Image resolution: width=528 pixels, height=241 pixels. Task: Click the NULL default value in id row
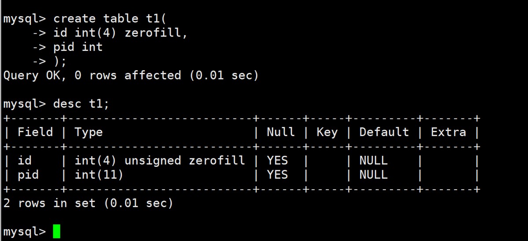[374, 161]
